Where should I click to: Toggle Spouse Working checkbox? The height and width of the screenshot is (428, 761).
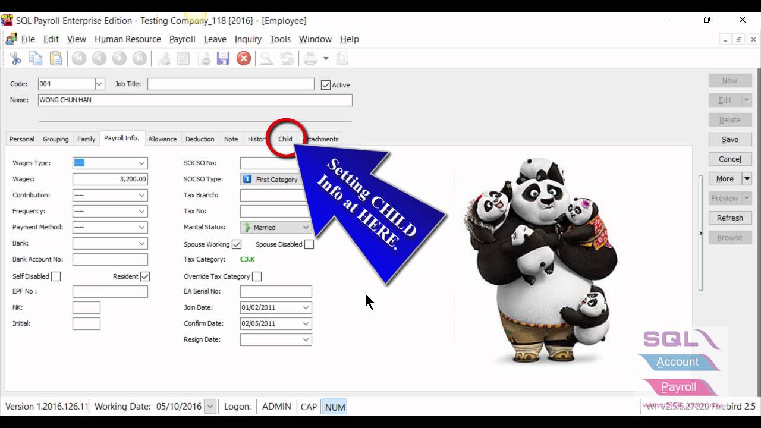point(237,244)
